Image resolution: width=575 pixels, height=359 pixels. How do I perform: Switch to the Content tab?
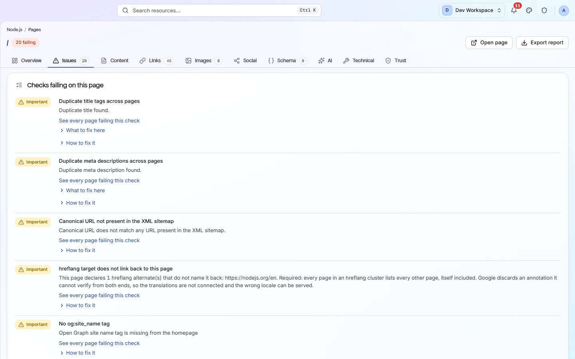pyautogui.click(x=115, y=61)
